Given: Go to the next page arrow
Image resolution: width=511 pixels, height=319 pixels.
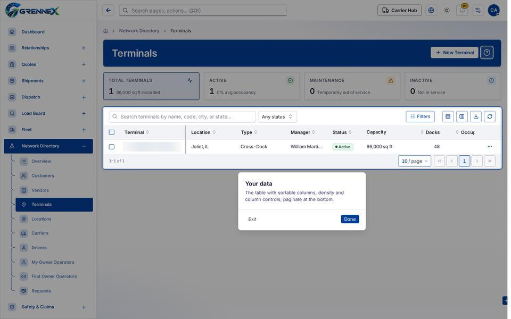Looking at the screenshot, I should click(477, 161).
